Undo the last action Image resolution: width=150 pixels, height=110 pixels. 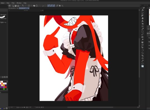click(23, 6)
